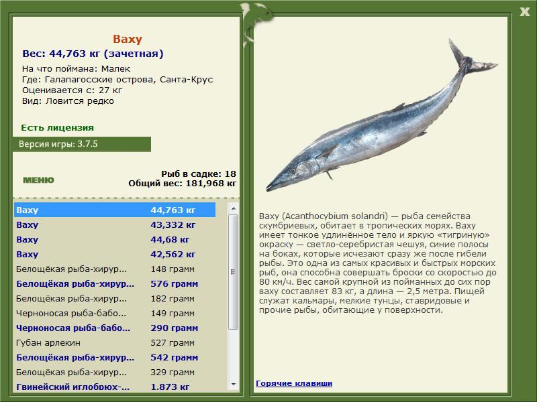Click the Вид: Ловится редко line
The image size is (537, 402).
point(68,101)
